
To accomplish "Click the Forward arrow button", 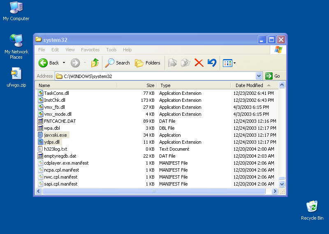I will point(75,63).
